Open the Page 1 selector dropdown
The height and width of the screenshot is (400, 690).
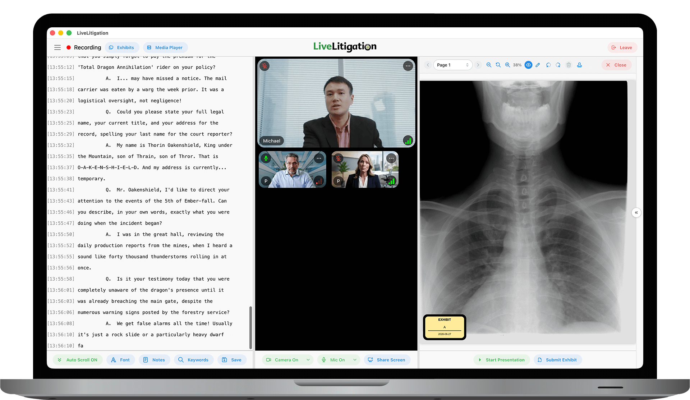pos(452,65)
